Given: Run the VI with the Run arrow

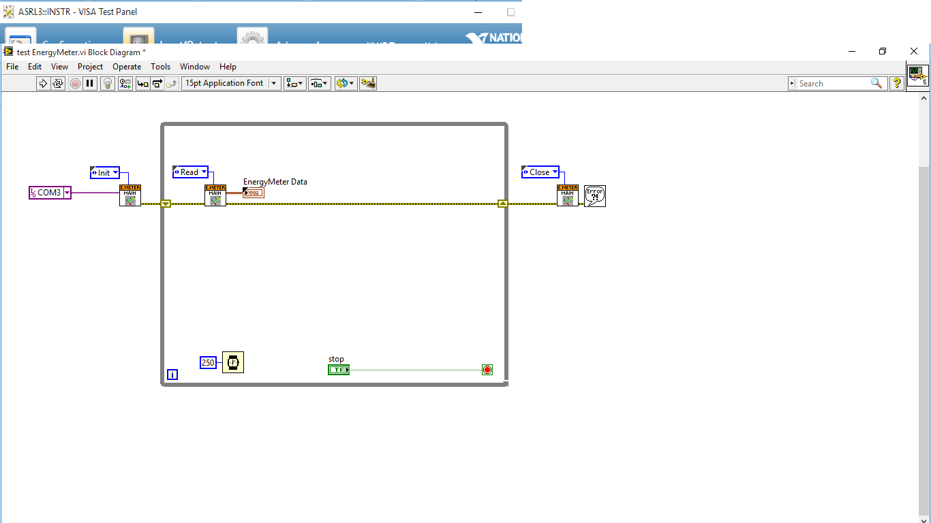Looking at the screenshot, I should [43, 83].
